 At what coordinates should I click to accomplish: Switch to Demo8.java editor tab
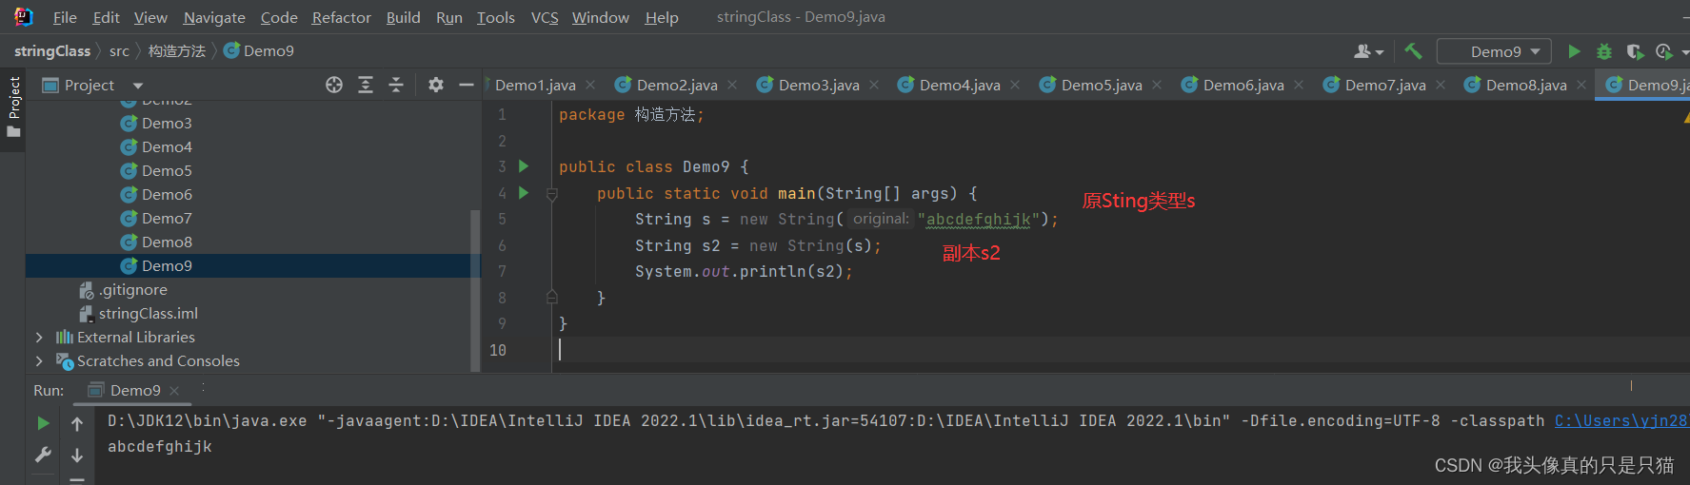(1526, 85)
